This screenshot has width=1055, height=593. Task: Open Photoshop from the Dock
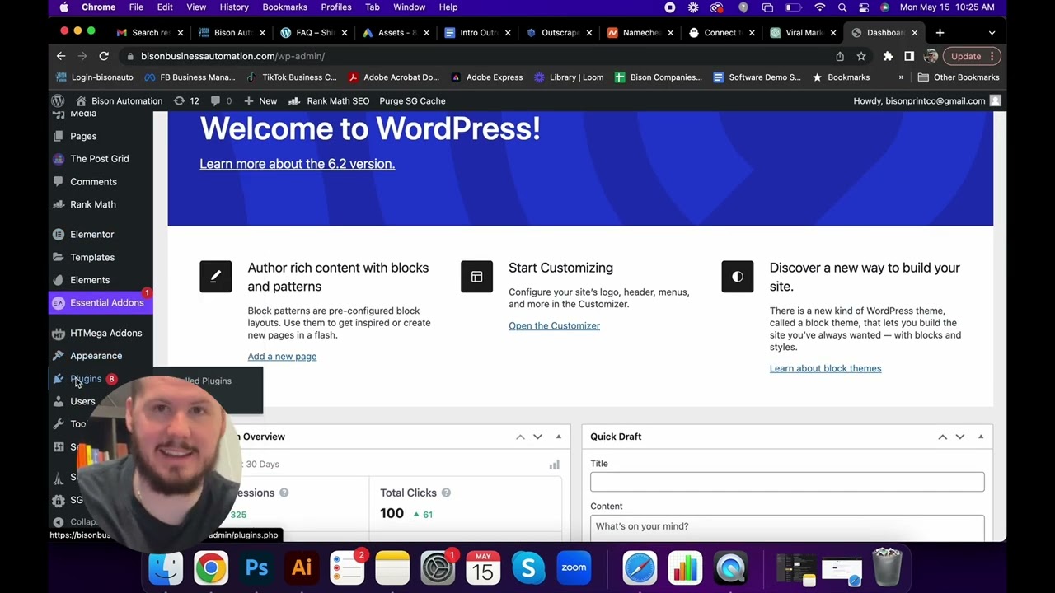pos(256,568)
